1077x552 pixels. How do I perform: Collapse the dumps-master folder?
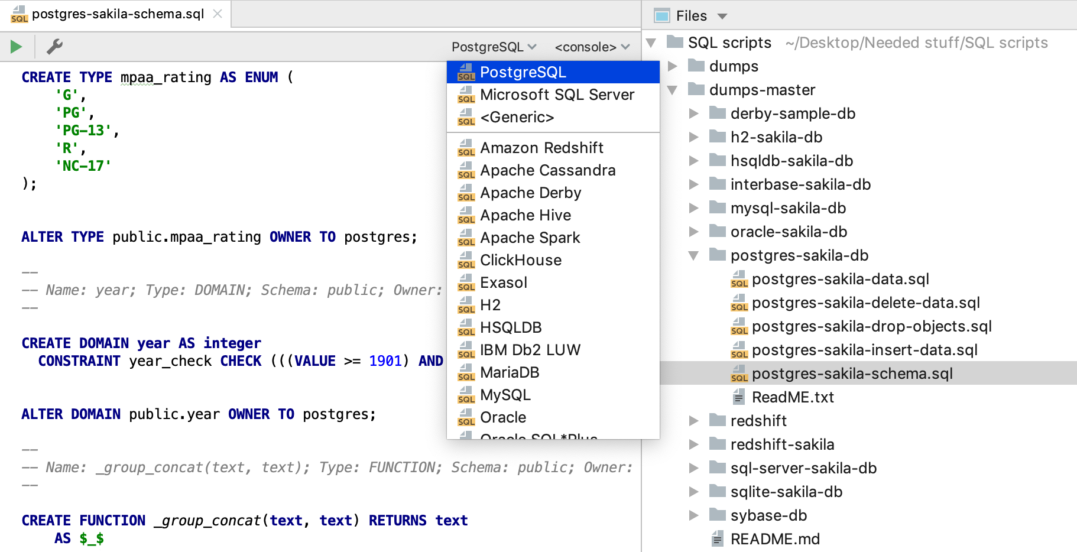[x=673, y=90]
